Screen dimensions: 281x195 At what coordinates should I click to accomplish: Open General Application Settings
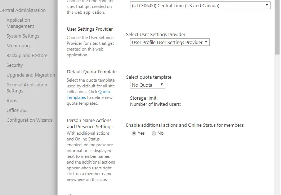pos(27,88)
